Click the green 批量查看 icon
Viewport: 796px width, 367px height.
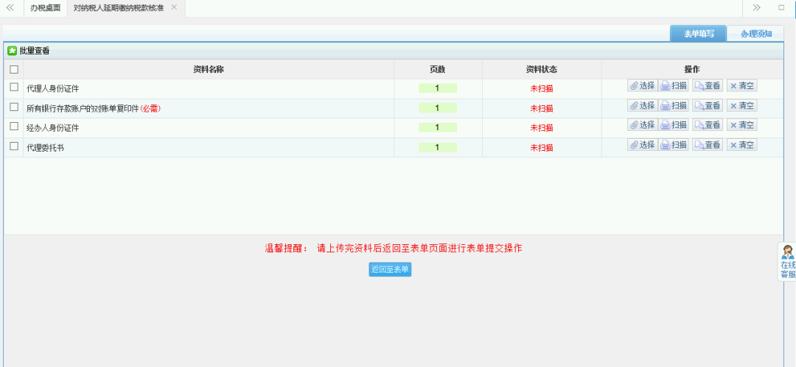12,51
